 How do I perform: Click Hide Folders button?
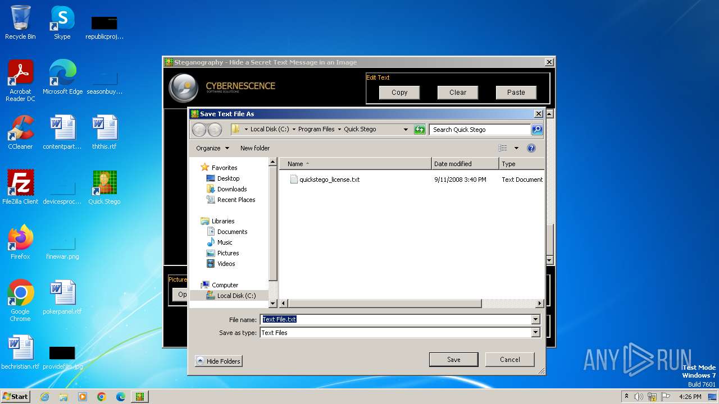tap(219, 361)
